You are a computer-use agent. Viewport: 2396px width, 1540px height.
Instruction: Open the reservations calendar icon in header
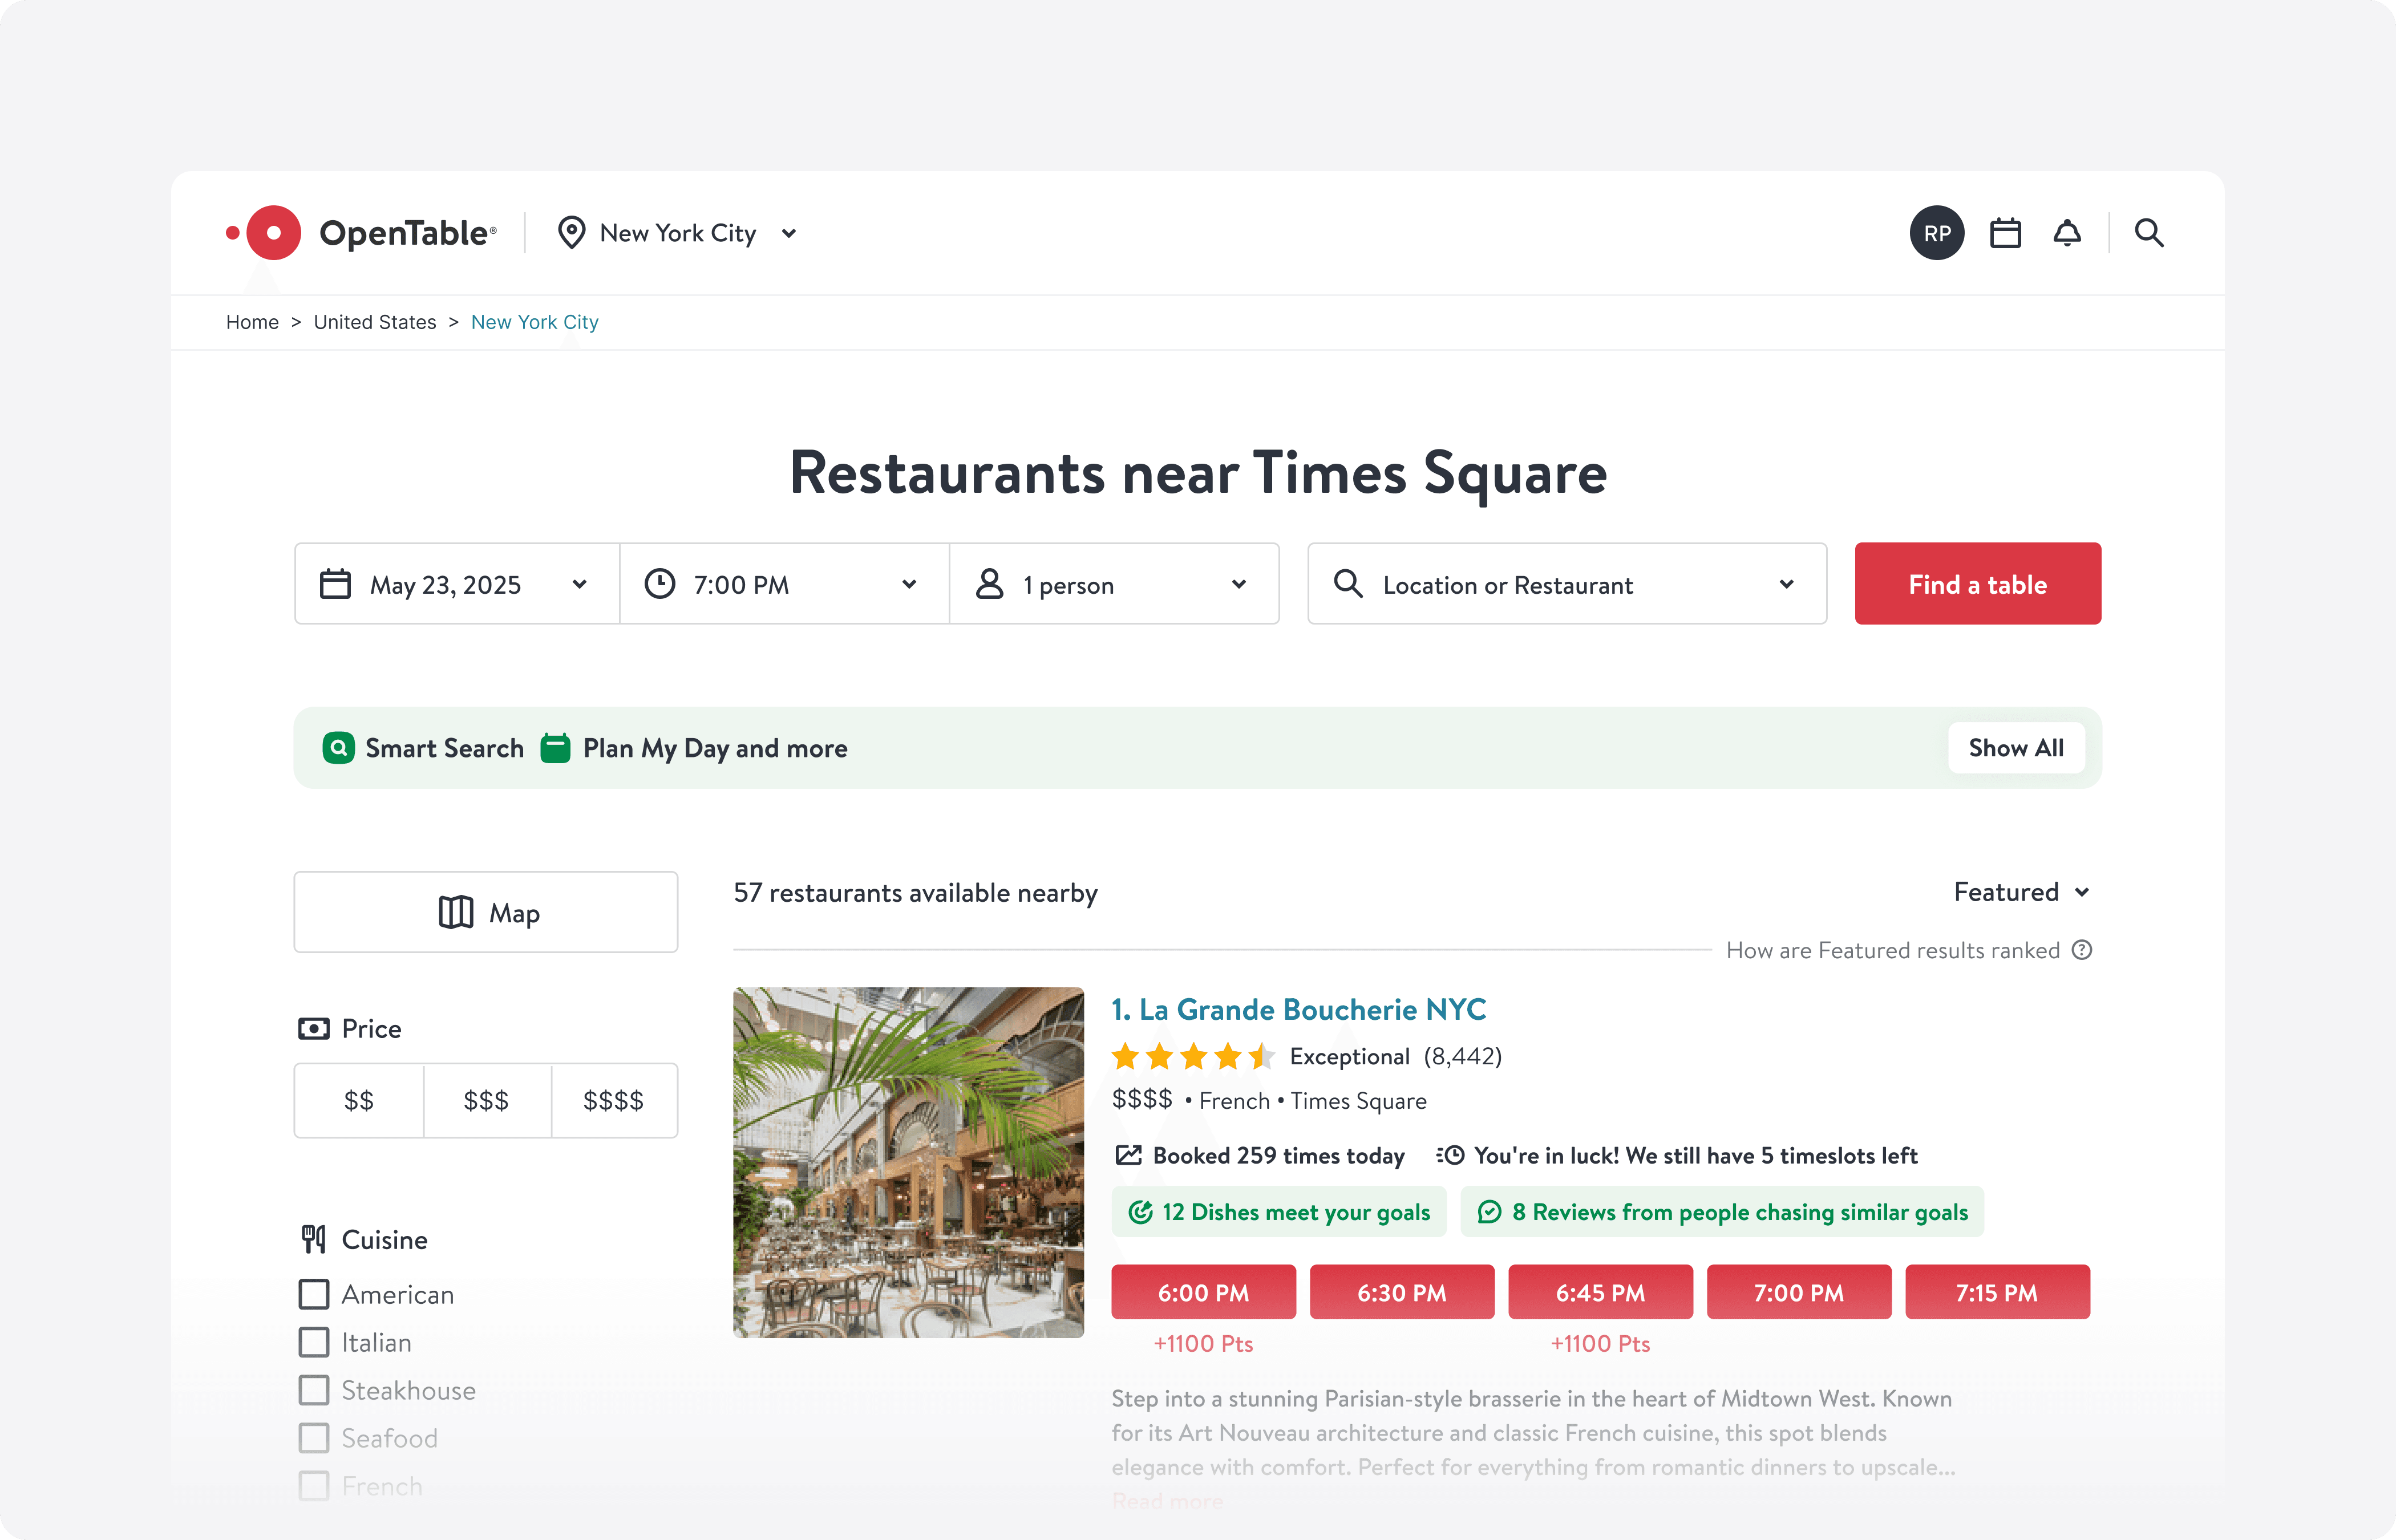pos(2005,233)
